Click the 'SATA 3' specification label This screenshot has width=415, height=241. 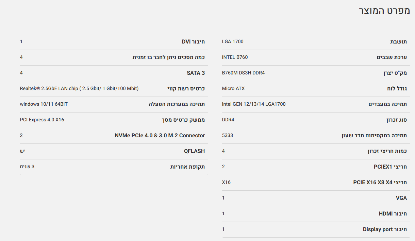point(196,73)
